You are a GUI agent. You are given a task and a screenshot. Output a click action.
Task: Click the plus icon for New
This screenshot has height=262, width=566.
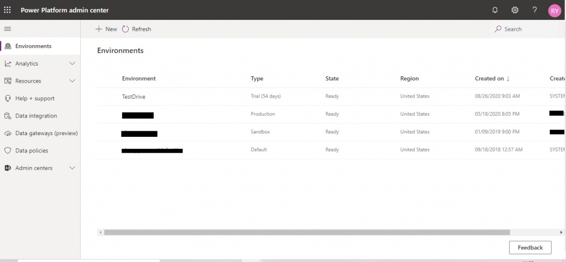[98, 29]
